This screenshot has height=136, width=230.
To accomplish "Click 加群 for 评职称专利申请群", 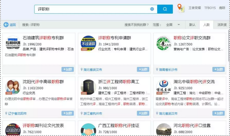I will tap(143, 69).
